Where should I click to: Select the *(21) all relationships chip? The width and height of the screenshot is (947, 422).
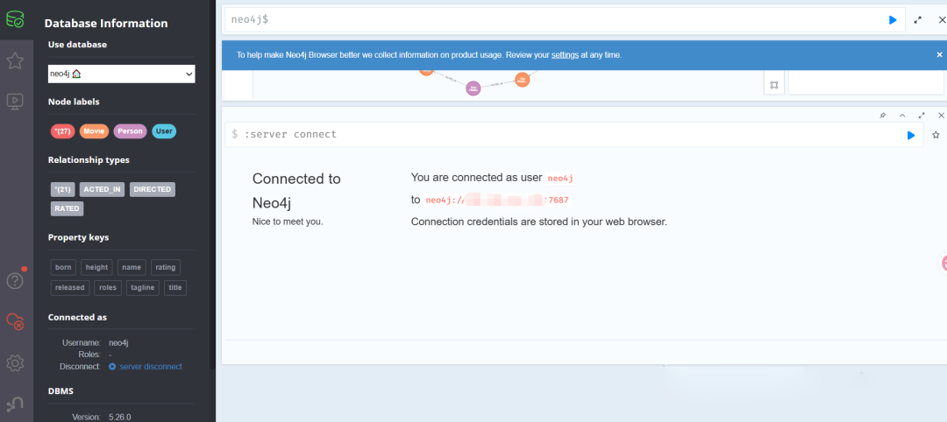pos(63,189)
